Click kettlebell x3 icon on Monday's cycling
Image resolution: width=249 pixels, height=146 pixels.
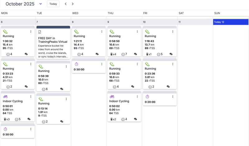pyautogui.click(x=5, y=119)
